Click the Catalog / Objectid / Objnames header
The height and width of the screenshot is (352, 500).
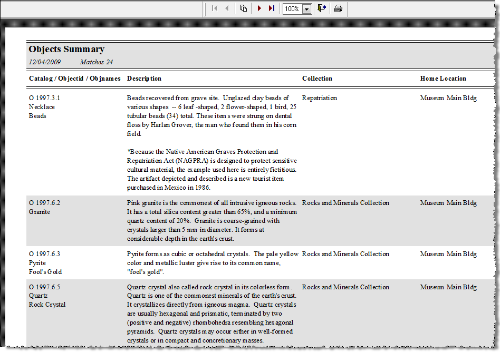click(x=74, y=79)
